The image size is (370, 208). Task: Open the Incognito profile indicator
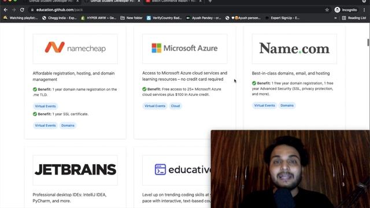(x=346, y=10)
